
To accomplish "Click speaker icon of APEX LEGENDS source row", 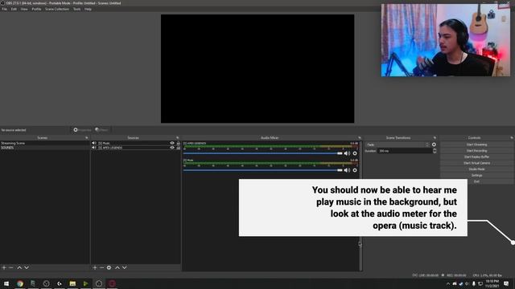I will coord(94,148).
